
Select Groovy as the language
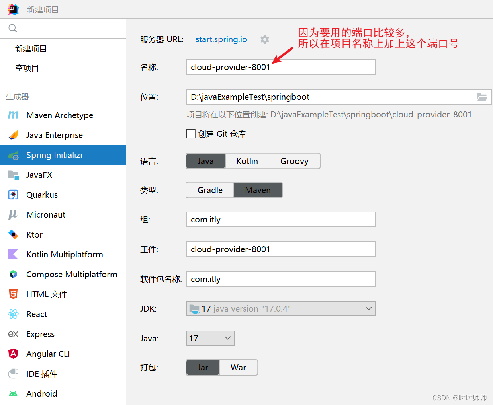click(294, 161)
